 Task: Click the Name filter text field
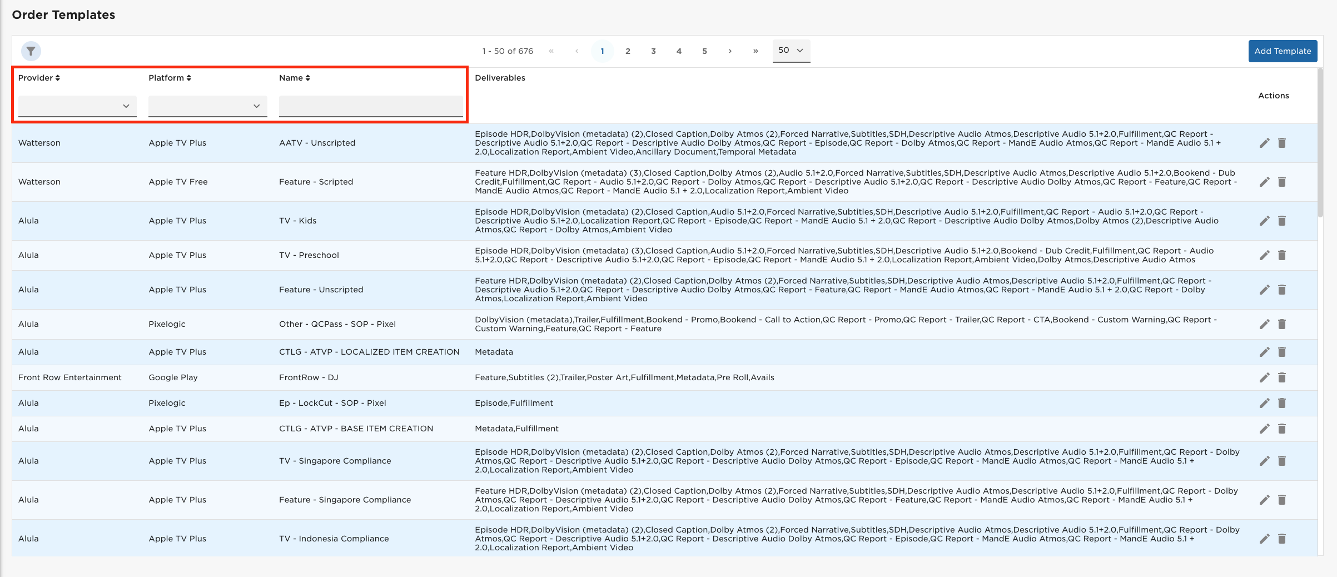(371, 106)
